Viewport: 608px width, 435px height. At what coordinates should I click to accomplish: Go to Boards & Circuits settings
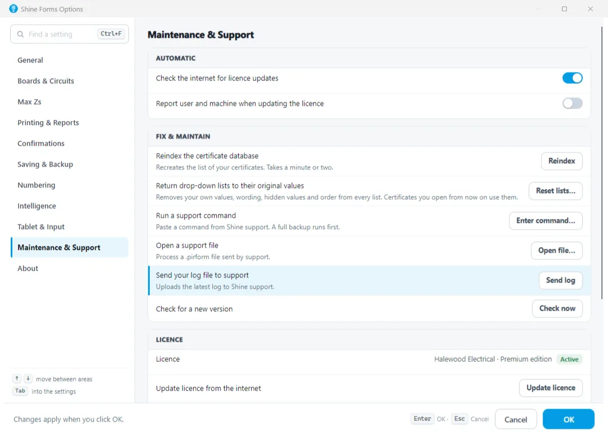pyautogui.click(x=69, y=81)
